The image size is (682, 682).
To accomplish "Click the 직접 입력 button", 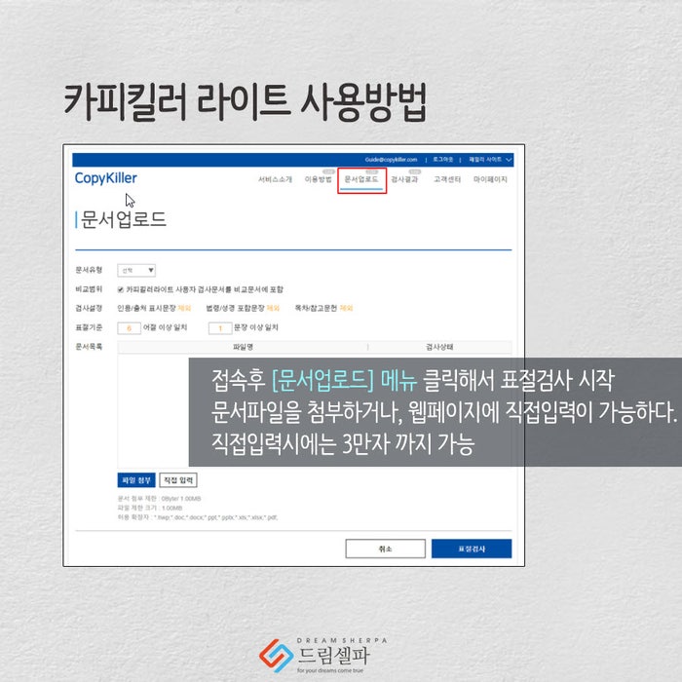I will click(178, 480).
